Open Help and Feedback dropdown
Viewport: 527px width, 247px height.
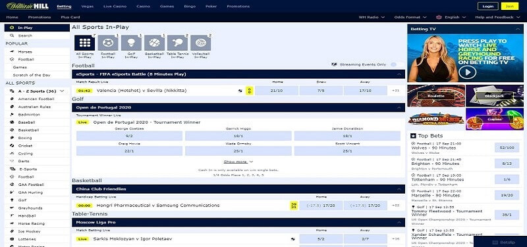point(497,17)
